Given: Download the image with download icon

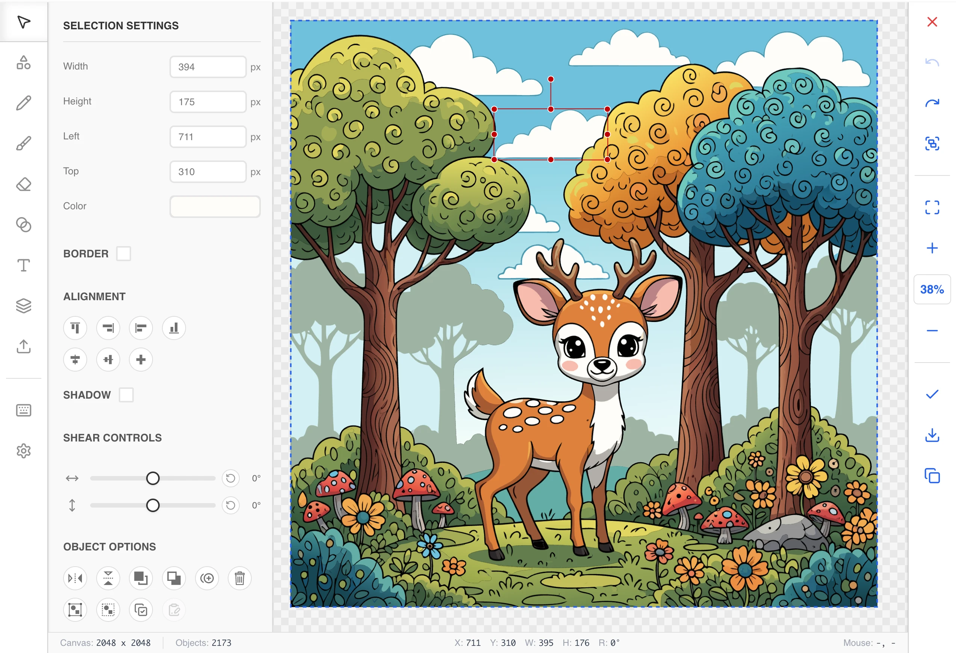Looking at the screenshot, I should point(932,435).
